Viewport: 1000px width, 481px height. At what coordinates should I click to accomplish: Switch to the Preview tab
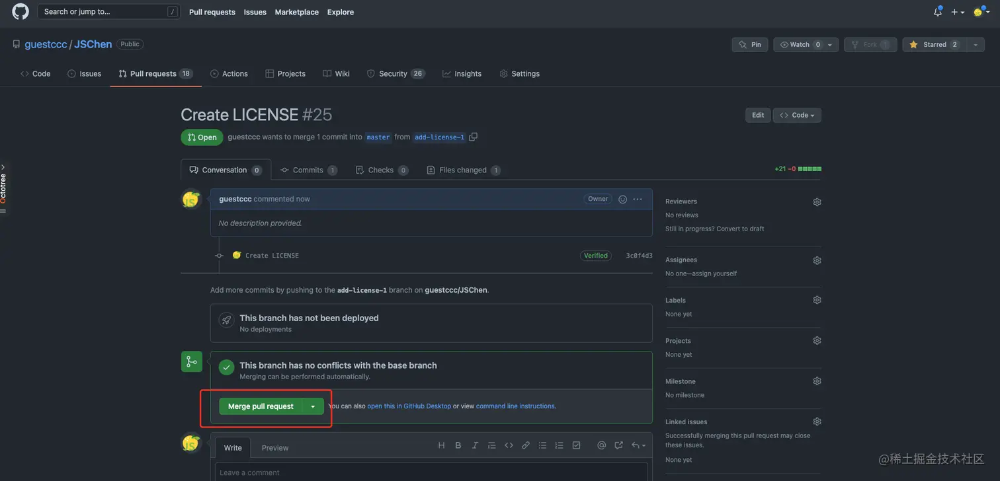(275, 448)
